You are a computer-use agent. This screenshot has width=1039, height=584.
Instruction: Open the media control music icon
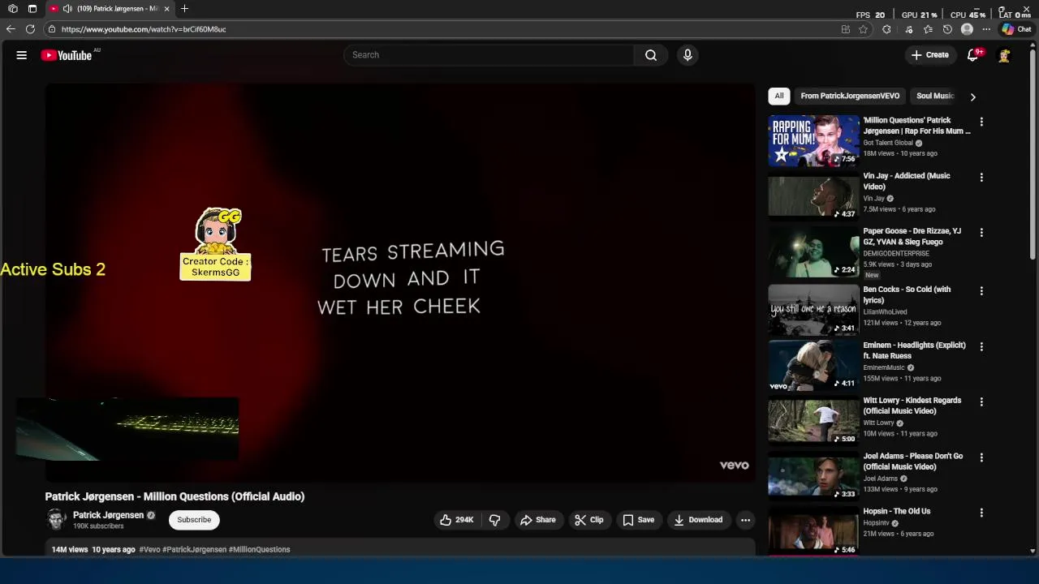(x=908, y=29)
